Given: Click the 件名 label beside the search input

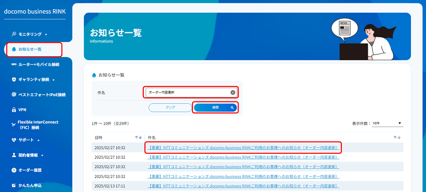Looking at the screenshot, I should pyautogui.click(x=101, y=93).
